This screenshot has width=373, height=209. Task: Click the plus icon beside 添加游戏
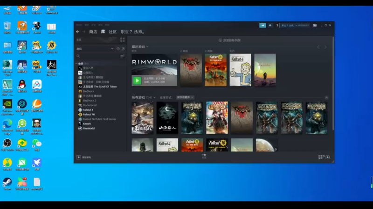(x=79, y=157)
